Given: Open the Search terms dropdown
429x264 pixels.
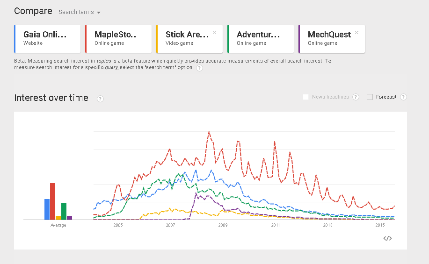Looking at the screenshot, I should [80, 12].
